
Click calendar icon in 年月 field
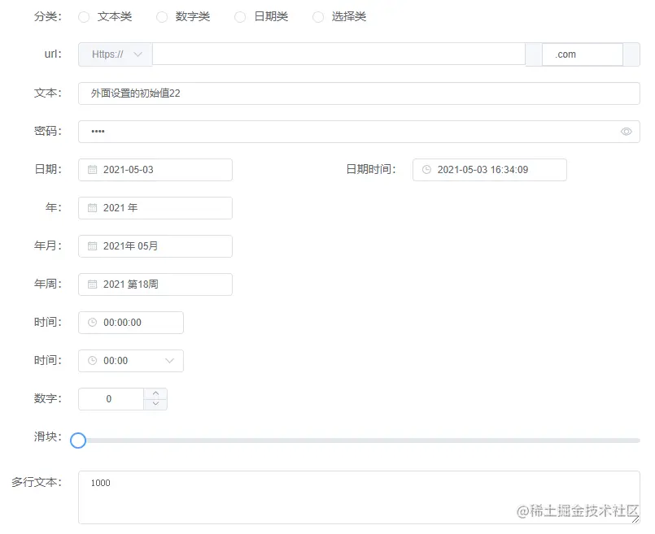click(x=92, y=246)
